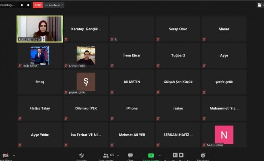Expand video options arrow beside Start Video
Viewport: 264px width, 161px height.
point(14,156)
